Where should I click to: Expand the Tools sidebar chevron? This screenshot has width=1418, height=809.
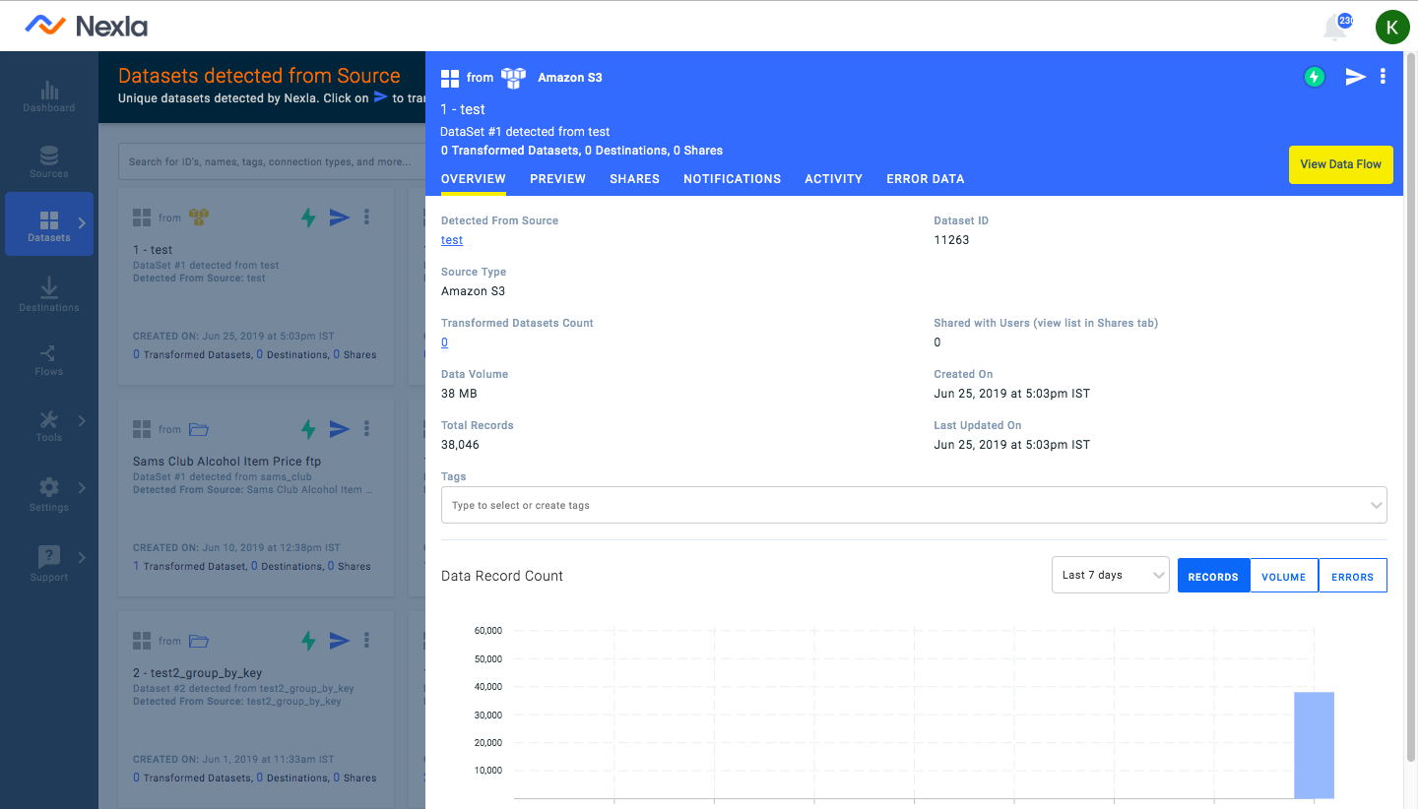(82, 421)
